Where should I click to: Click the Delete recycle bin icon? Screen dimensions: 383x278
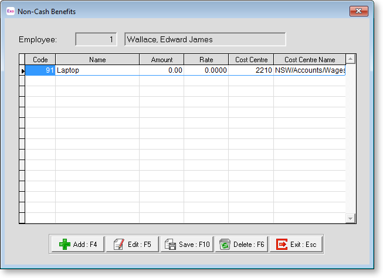pos(224,245)
